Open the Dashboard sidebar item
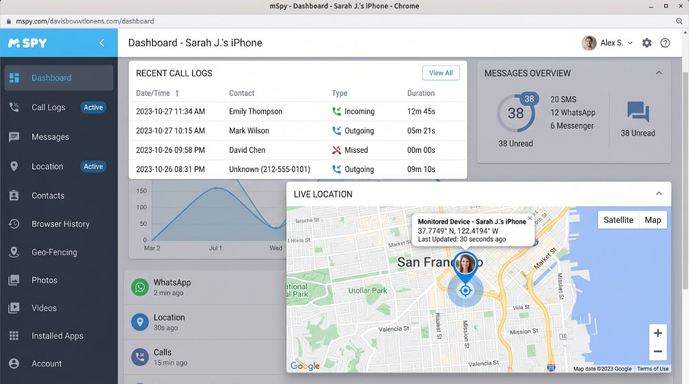This screenshot has width=689, height=384. coord(59,78)
